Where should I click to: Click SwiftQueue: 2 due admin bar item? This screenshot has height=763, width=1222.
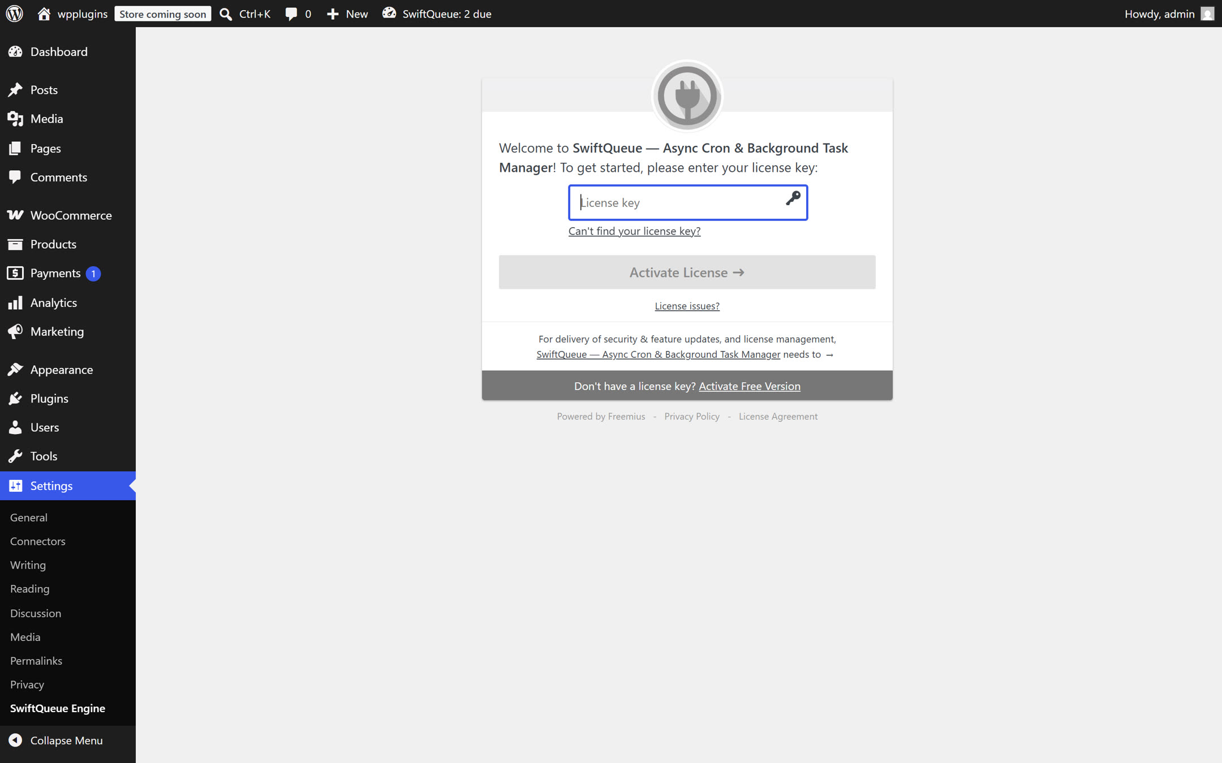point(437,14)
